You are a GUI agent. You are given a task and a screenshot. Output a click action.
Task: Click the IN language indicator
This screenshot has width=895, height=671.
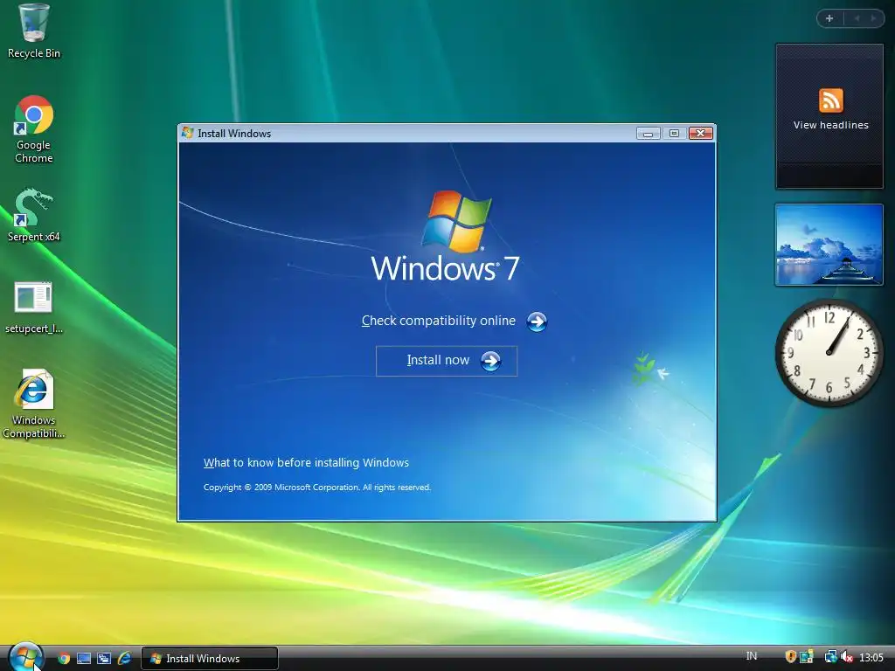751,656
